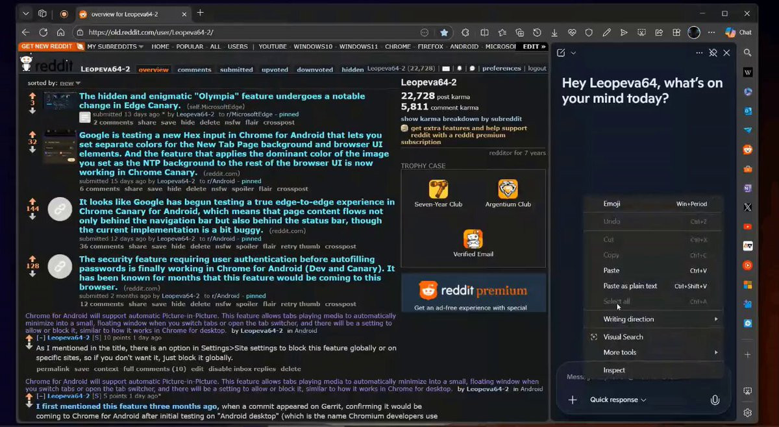Screen dimensions: 779x427
Task: Expand chevron beside Copilot new chat icon
Action: (x=573, y=53)
